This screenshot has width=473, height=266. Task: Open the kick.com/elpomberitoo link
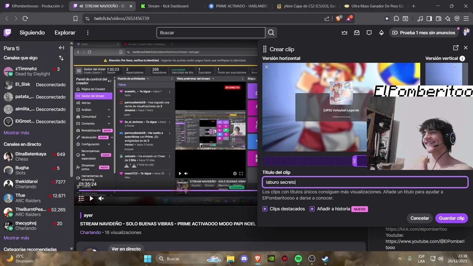[416, 229]
